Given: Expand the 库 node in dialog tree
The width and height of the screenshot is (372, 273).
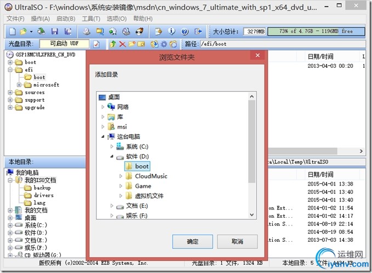Looking at the screenshot, I should [x=103, y=117].
